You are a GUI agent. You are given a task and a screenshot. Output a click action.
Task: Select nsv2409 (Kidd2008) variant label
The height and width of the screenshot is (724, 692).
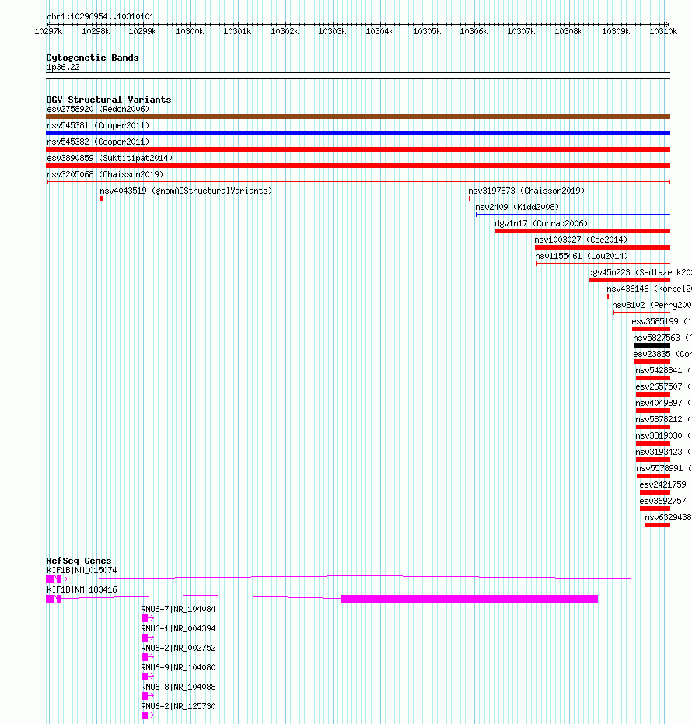517,207
